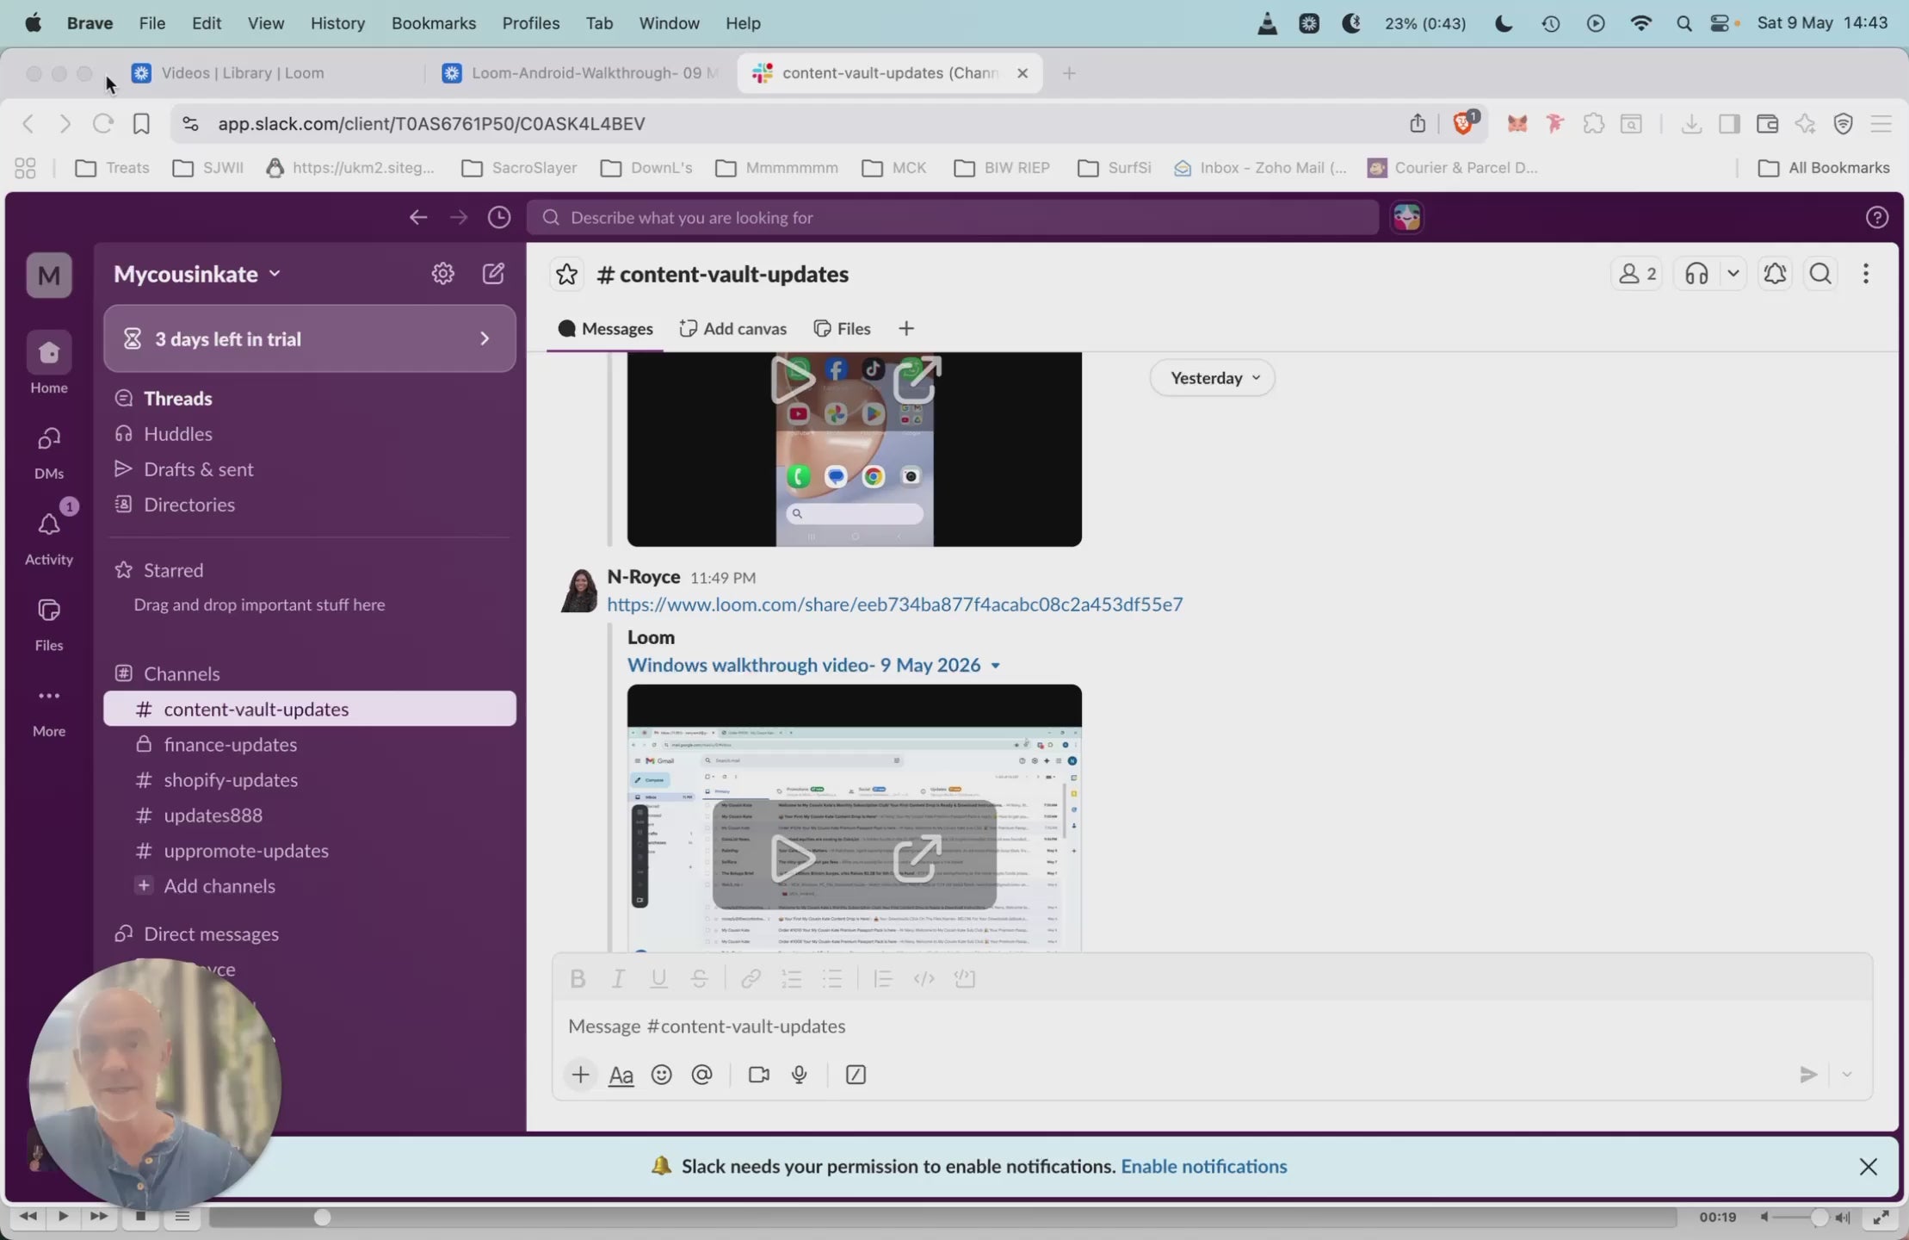Open Windows walkthrough video title link

pos(804,666)
